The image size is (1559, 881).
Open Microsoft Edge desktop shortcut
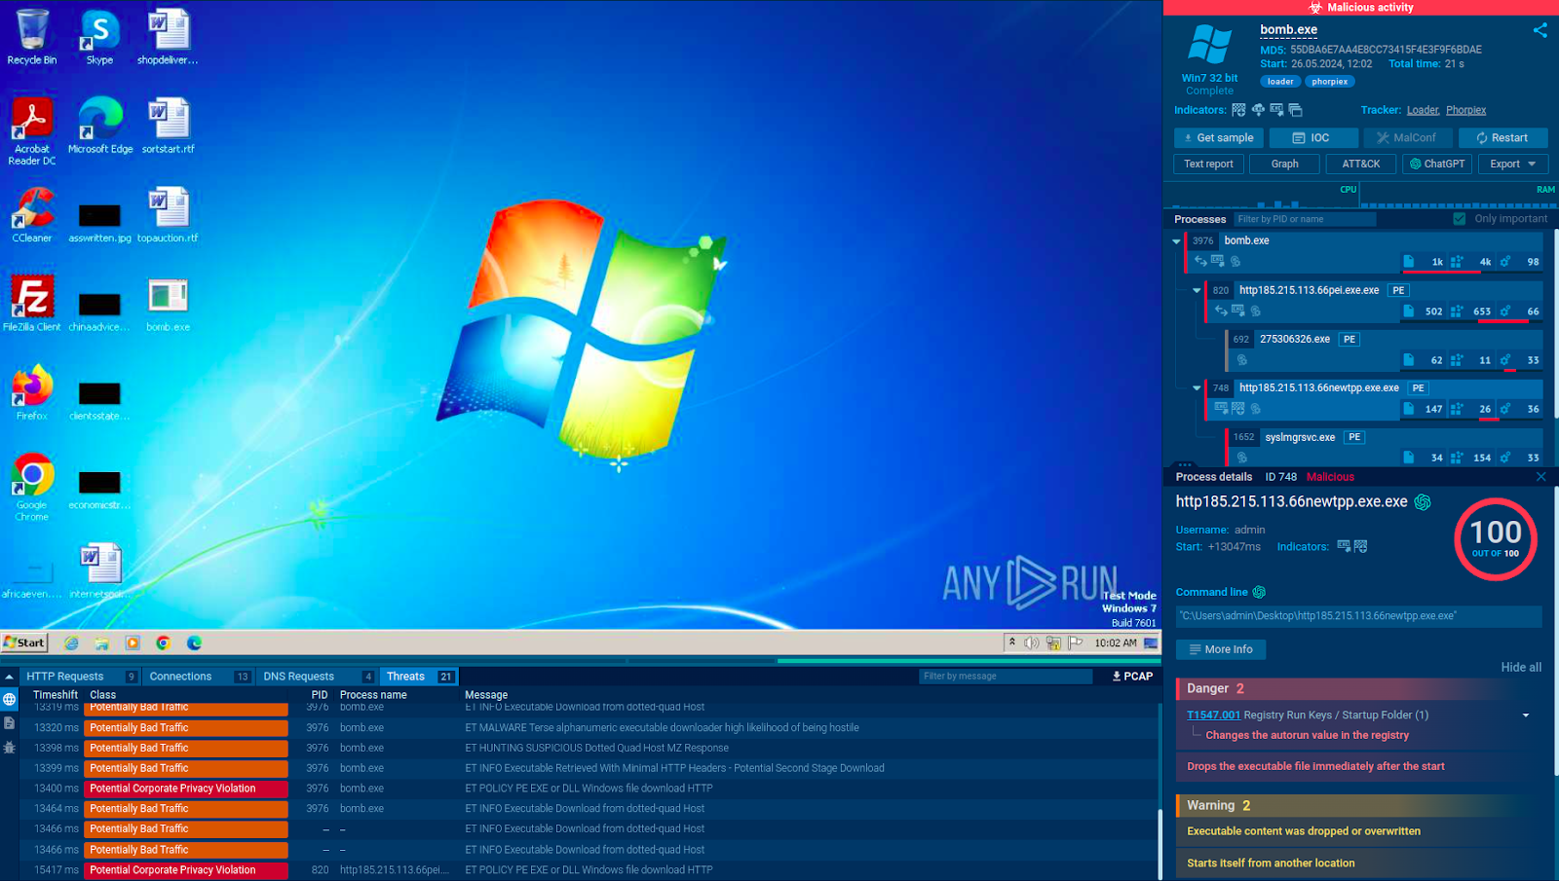tap(99, 126)
